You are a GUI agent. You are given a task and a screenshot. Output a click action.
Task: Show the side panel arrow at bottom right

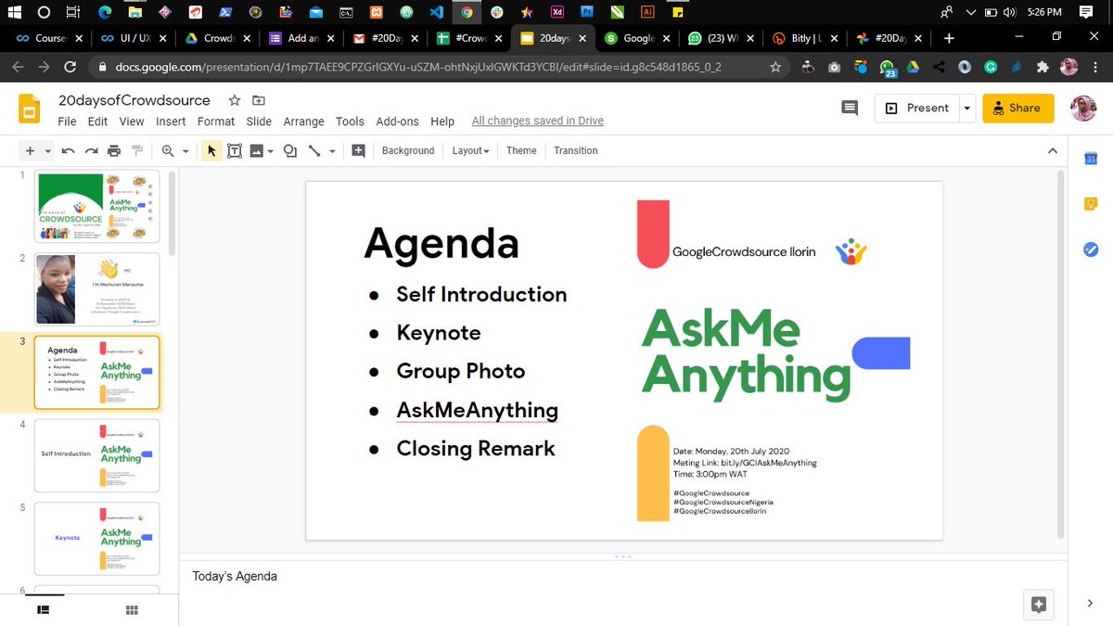[x=1090, y=604]
